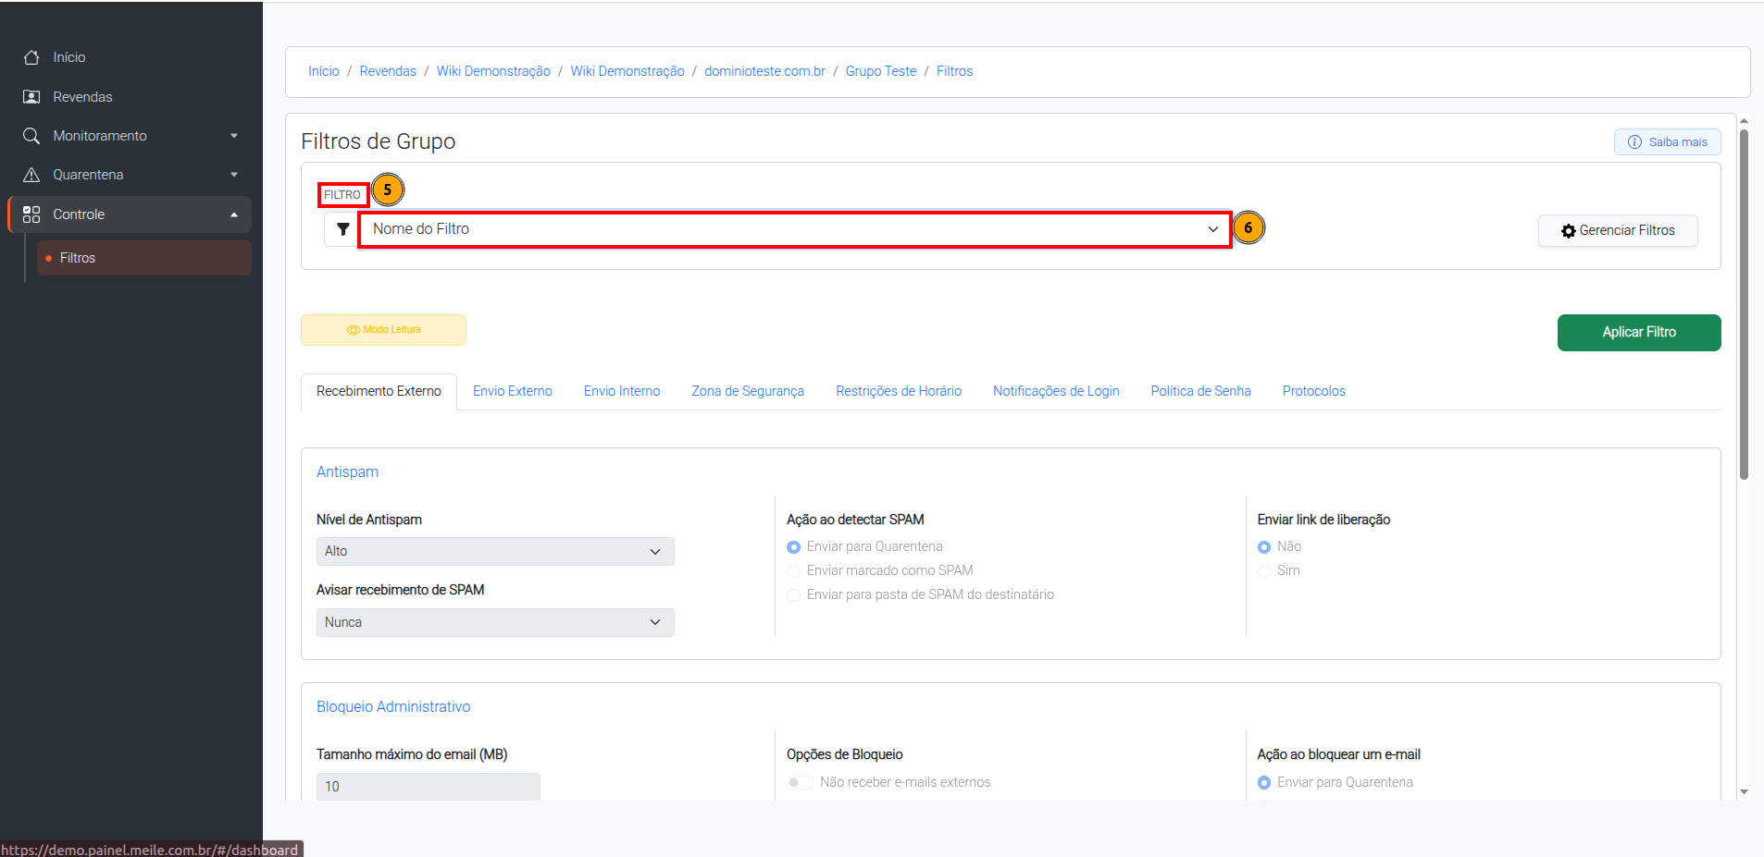Open dominioteste.com.br breadcrumb link
The height and width of the screenshot is (857, 1764).
point(764,71)
